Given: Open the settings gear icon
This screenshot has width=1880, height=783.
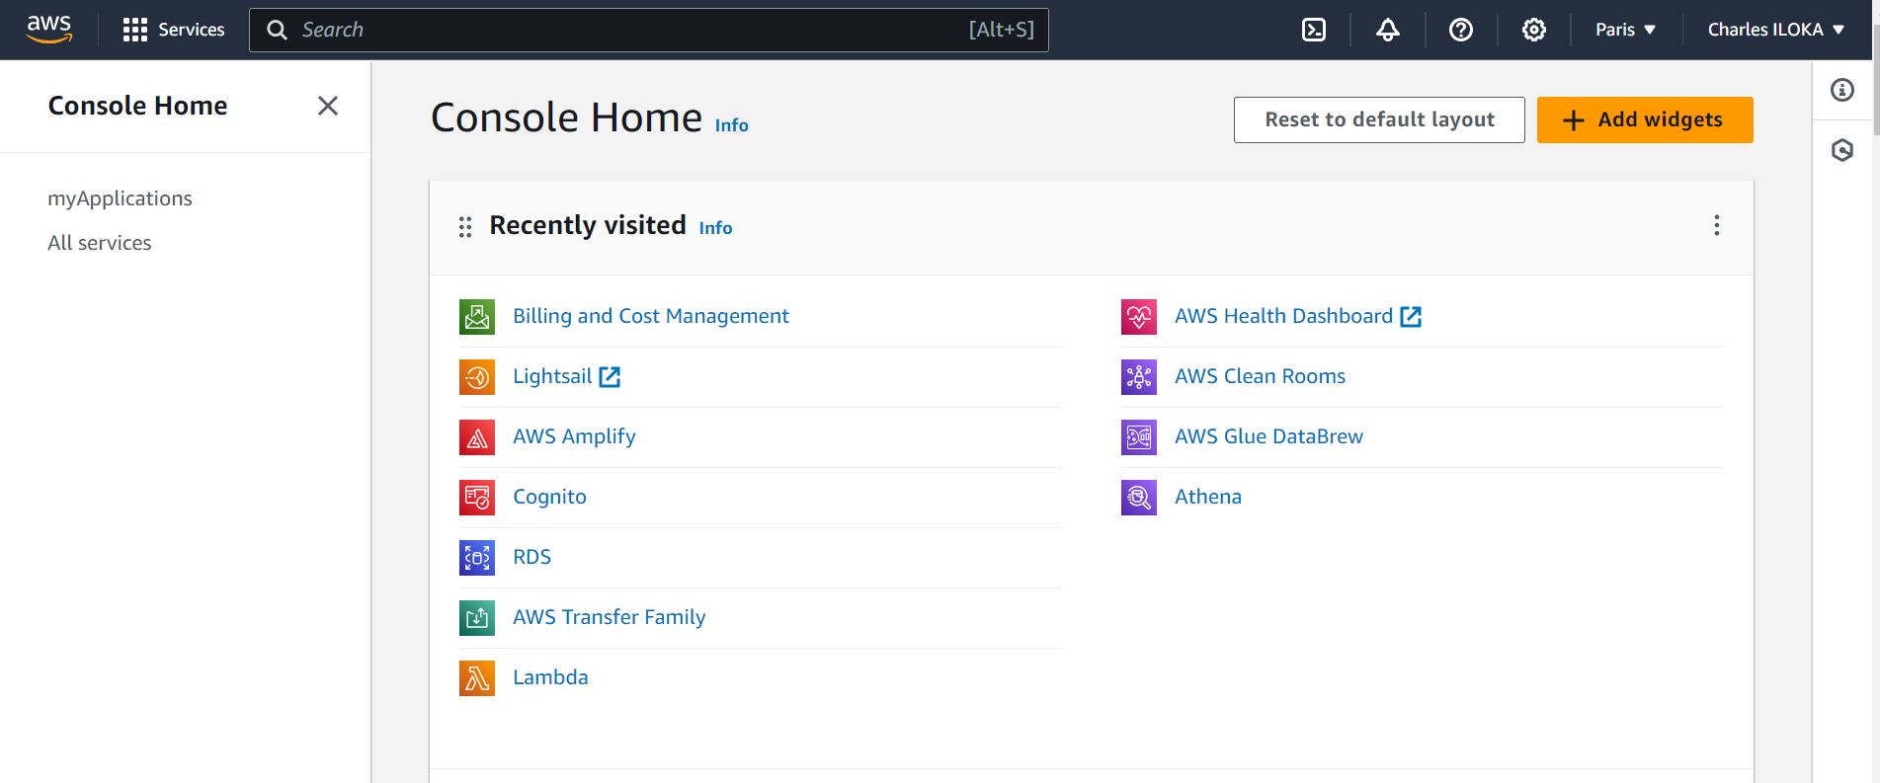Looking at the screenshot, I should (1534, 30).
